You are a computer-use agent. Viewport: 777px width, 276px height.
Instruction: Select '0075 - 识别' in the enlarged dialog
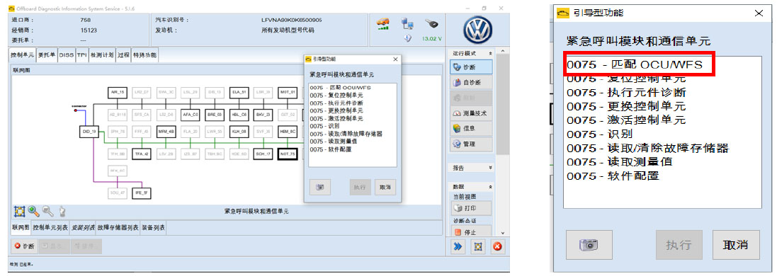click(600, 134)
